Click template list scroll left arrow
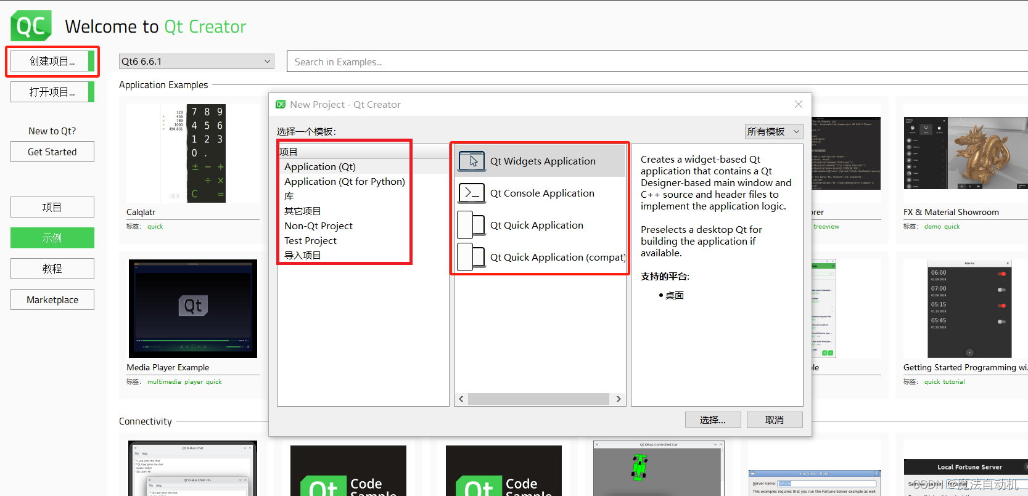 461,399
